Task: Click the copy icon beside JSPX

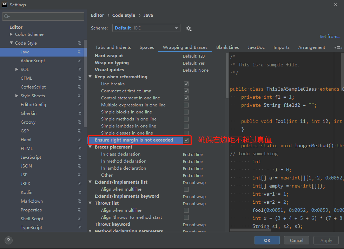Action: pyautogui.click(x=79, y=184)
